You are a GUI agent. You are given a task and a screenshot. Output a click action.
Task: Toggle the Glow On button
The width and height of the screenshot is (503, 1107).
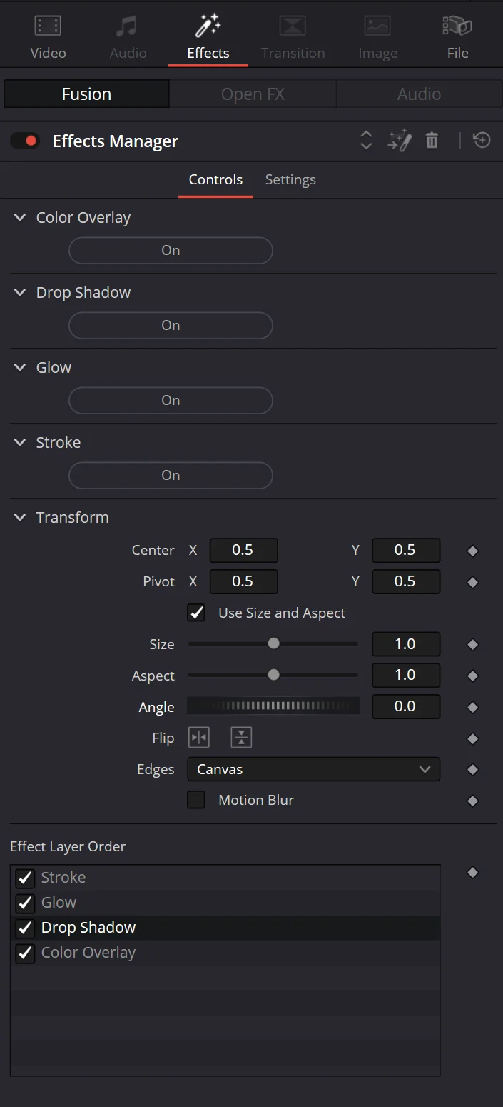pyautogui.click(x=171, y=401)
